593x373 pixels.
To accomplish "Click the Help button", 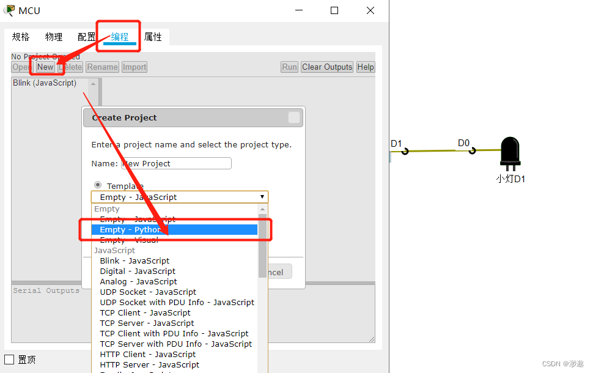I will click(366, 67).
